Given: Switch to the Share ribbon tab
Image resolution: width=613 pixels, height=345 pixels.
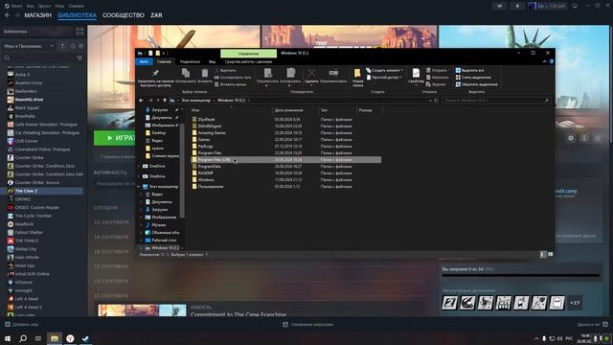Looking at the screenshot, I should pos(190,61).
